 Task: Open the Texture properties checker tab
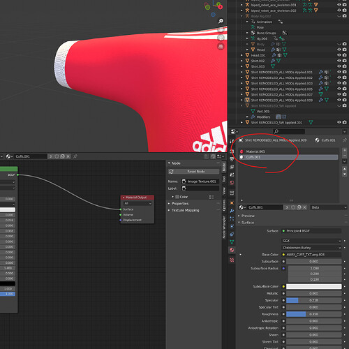pyautogui.click(x=232, y=260)
